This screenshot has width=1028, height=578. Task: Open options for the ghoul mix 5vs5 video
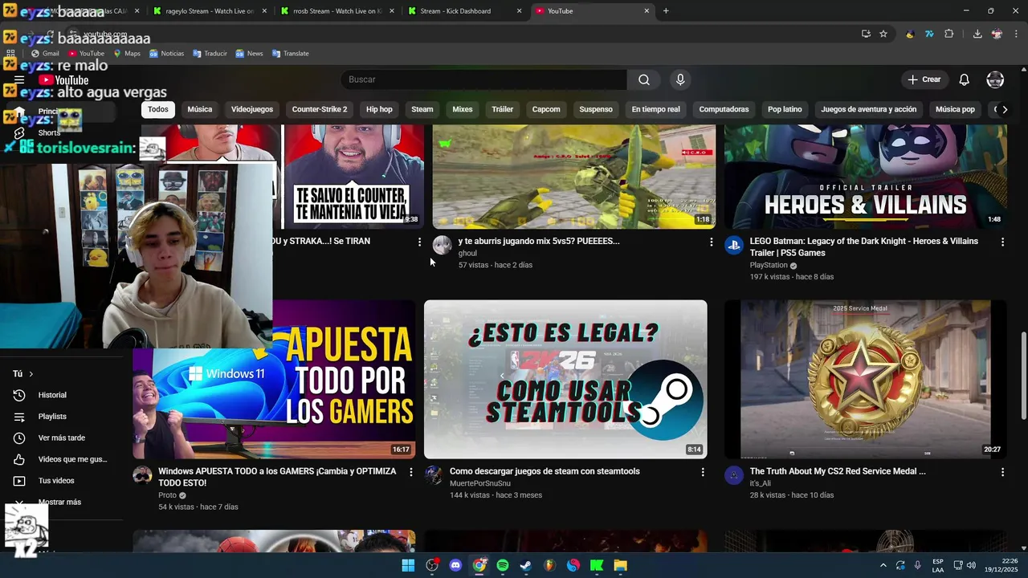(x=711, y=242)
